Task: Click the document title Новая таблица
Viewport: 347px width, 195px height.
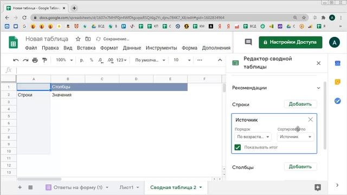Action: (x=47, y=39)
